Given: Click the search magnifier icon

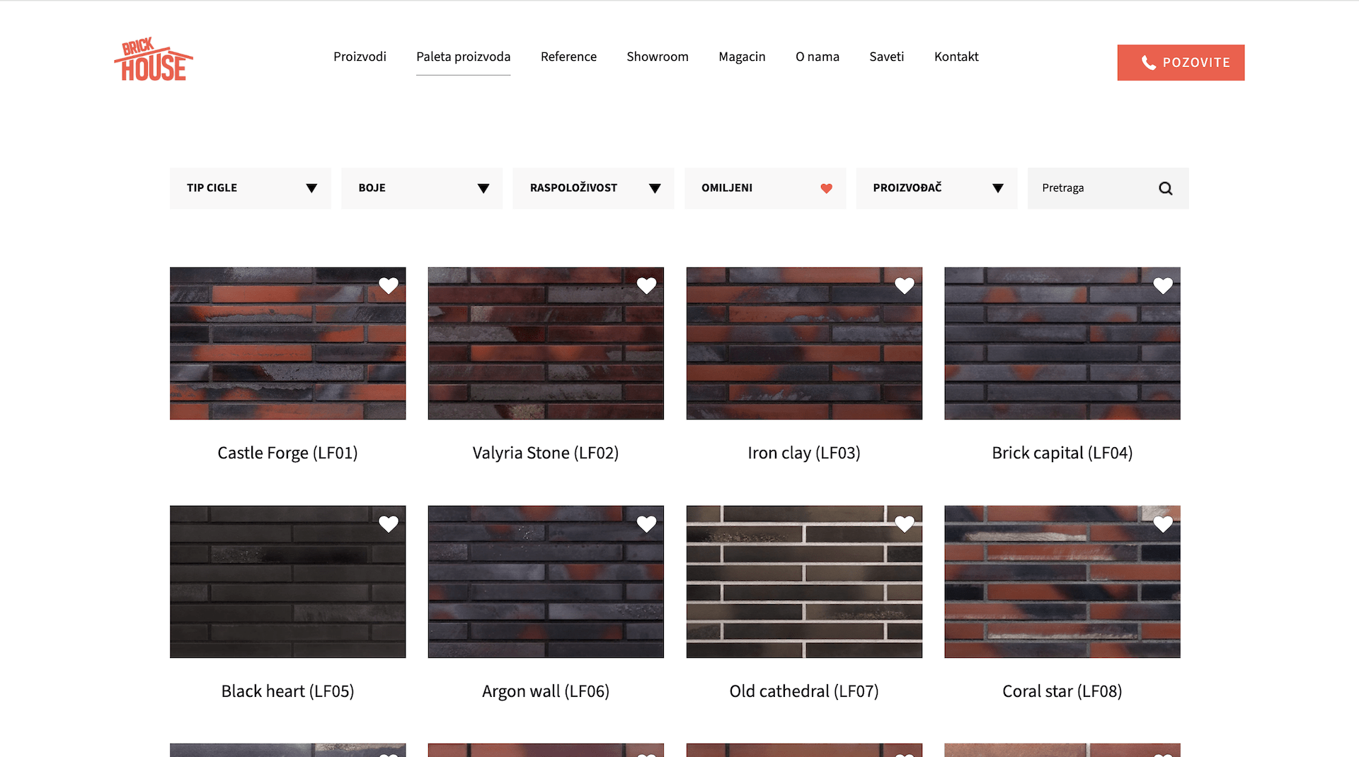Looking at the screenshot, I should [1165, 188].
